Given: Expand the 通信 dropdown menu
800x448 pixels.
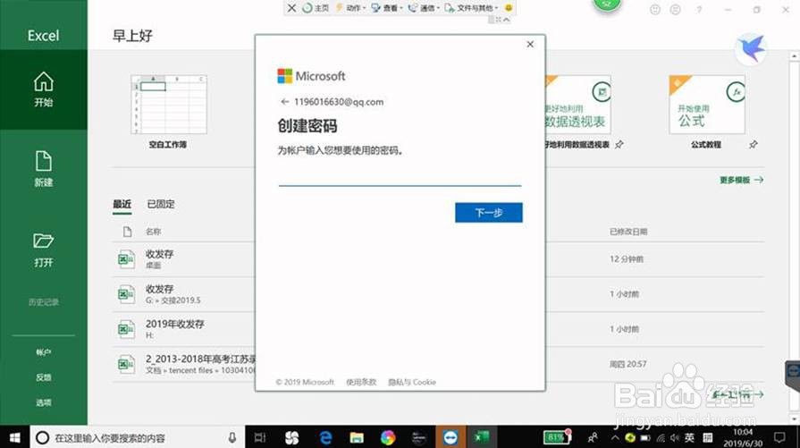Looking at the screenshot, I should click(x=424, y=8).
